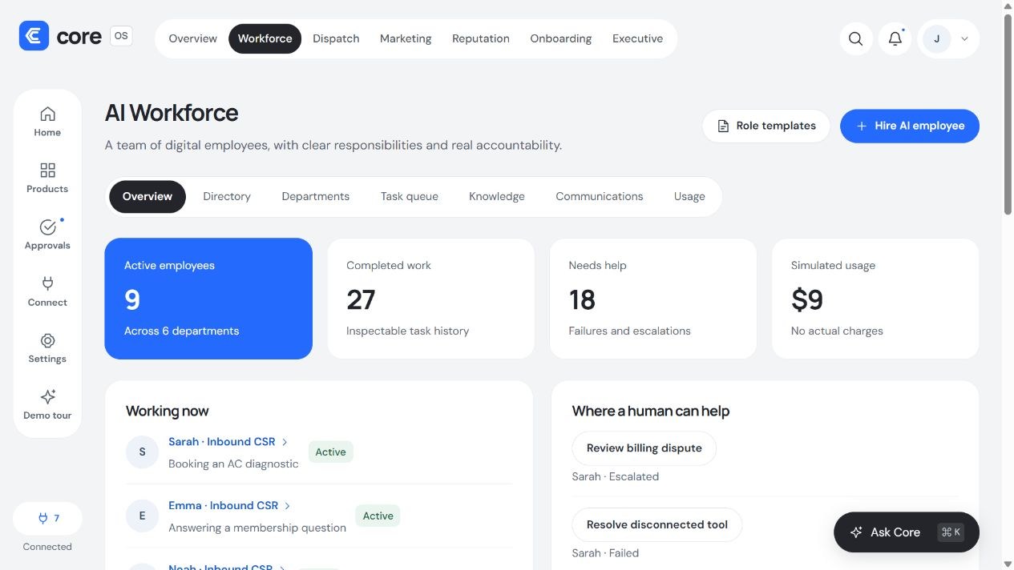Expand the user account dropdown chevron
Image resolution: width=1014 pixels, height=570 pixels.
(x=964, y=38)
